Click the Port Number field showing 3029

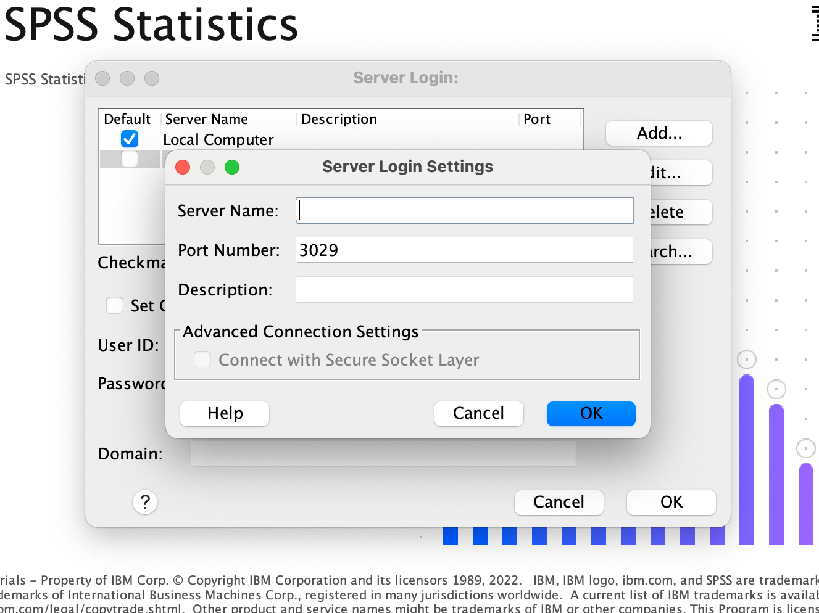465,250
